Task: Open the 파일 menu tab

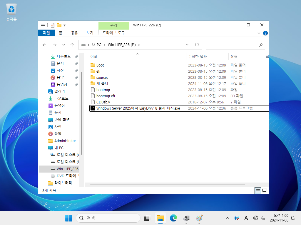Action: [x=46, y=33]
